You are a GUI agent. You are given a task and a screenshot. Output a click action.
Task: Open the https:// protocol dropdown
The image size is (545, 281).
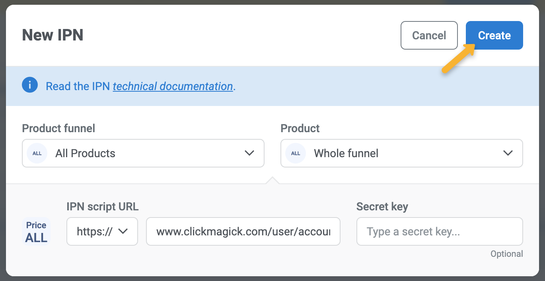click(x=102, y=231)
